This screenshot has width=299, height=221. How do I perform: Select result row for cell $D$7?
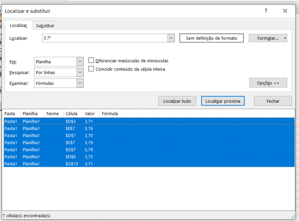coord(149,135)
